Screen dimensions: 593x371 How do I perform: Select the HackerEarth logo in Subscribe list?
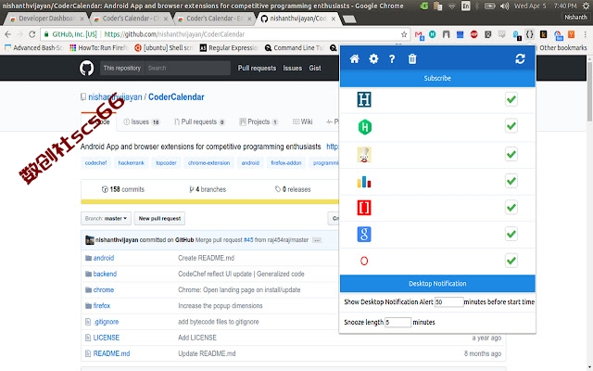(x=364, y=99)
